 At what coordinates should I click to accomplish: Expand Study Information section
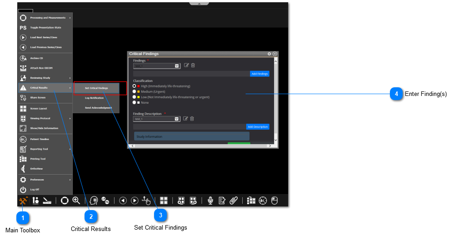coord(191,136)
